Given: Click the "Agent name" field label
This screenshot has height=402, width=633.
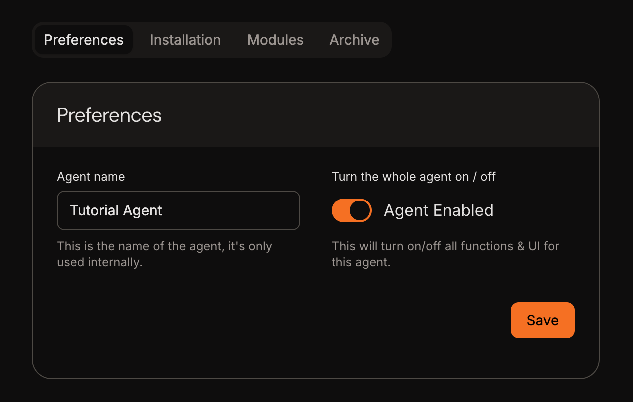Looking at the screenshot, I should (91, 177).
